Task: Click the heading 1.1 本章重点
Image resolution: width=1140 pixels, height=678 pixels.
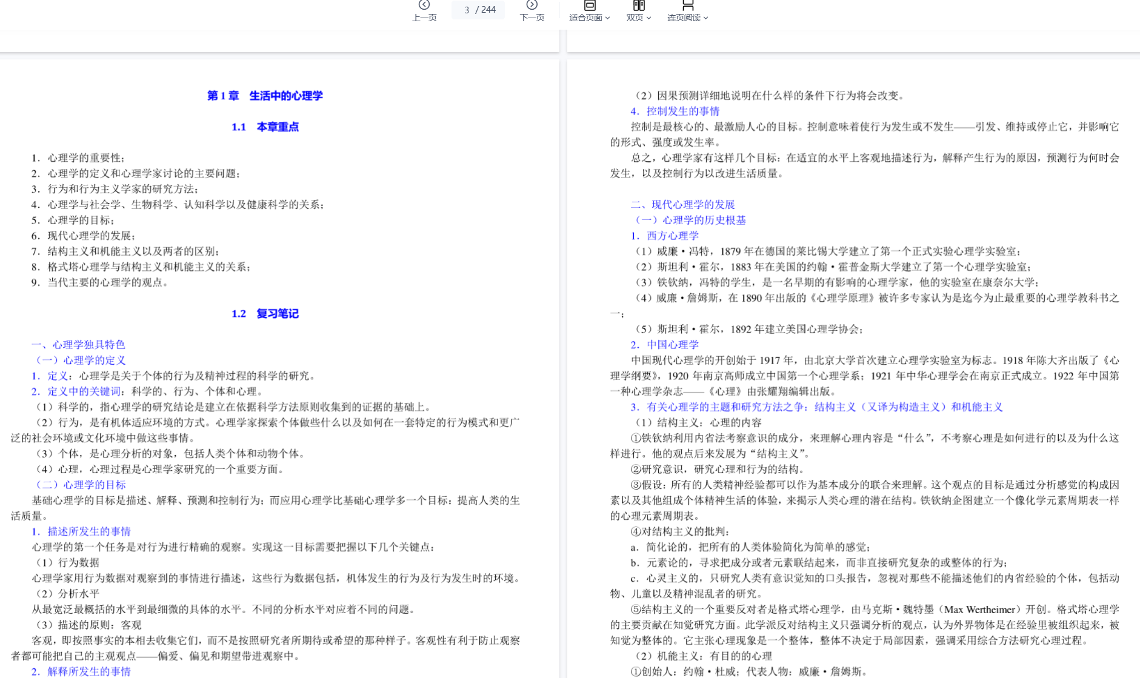Action: click(265, 127)
